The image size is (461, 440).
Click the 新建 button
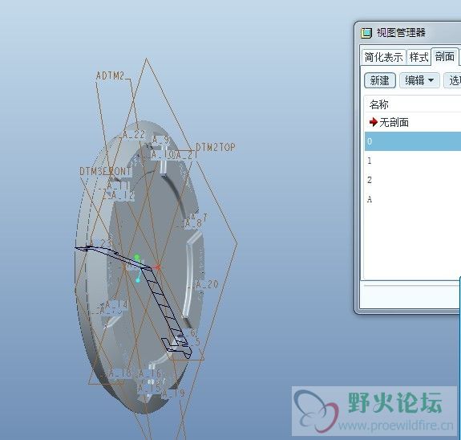click(380, 80)
